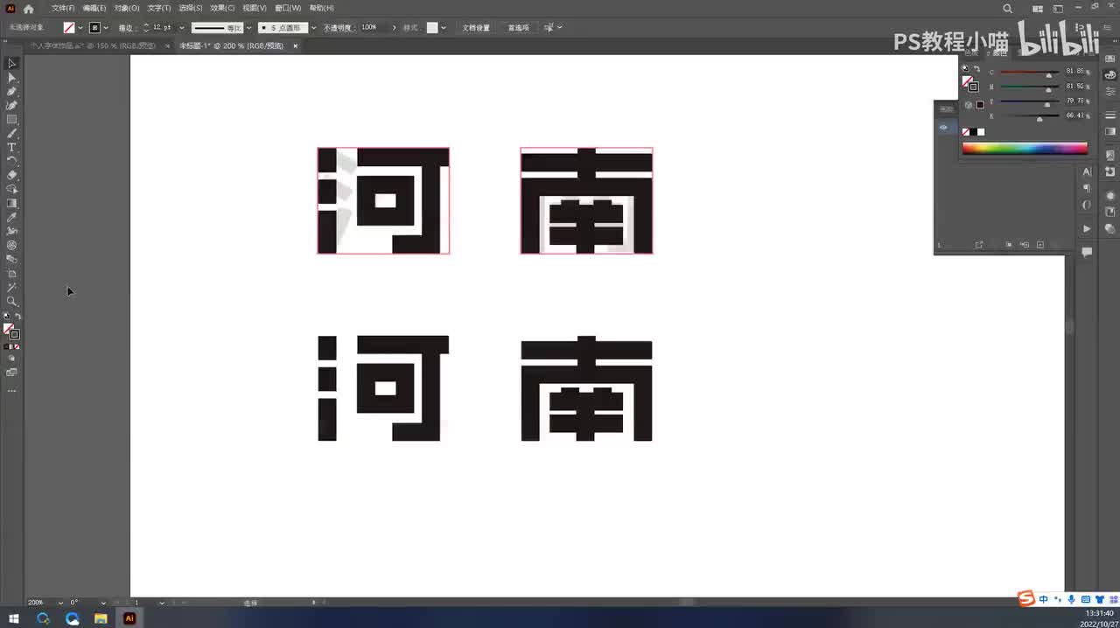
Task: Select stroke box in Color panel
Action: coord(973,87)
